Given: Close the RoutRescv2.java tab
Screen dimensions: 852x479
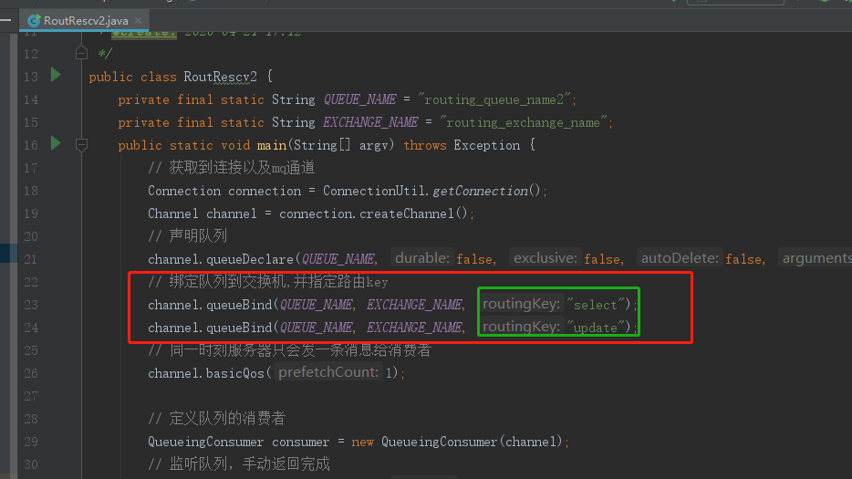Looking at the screenshot, I should click(x=139, y=21).
